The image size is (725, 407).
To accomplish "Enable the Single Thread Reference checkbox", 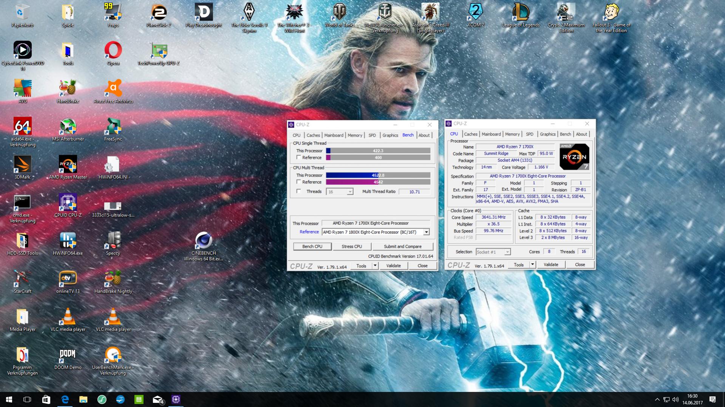I will (299, 157).
